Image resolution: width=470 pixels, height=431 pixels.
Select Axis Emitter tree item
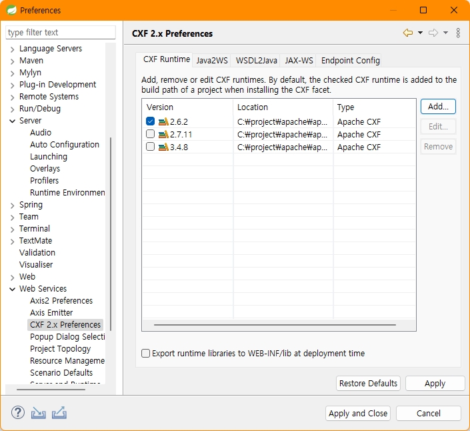point(51,312)
